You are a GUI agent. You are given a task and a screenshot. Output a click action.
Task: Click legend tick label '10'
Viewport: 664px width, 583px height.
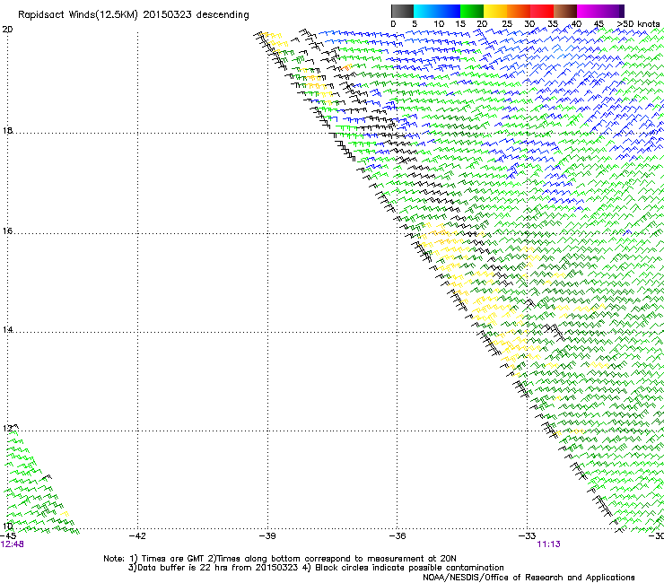(439, 24)
